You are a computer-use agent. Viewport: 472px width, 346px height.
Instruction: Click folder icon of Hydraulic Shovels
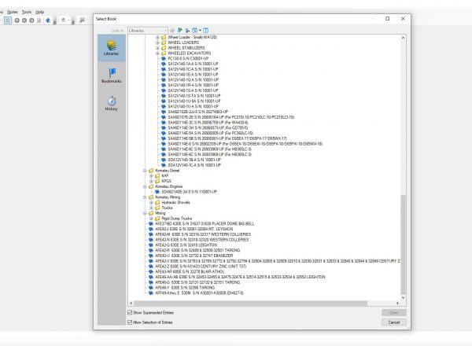(157, 202)
